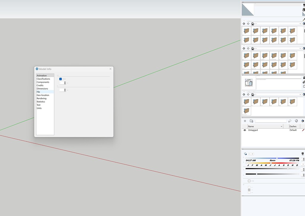The image size is (305, 216).
Task: Select the In Model home icon in Components panel
Action: pyautogui.click(x=252, y=94)
